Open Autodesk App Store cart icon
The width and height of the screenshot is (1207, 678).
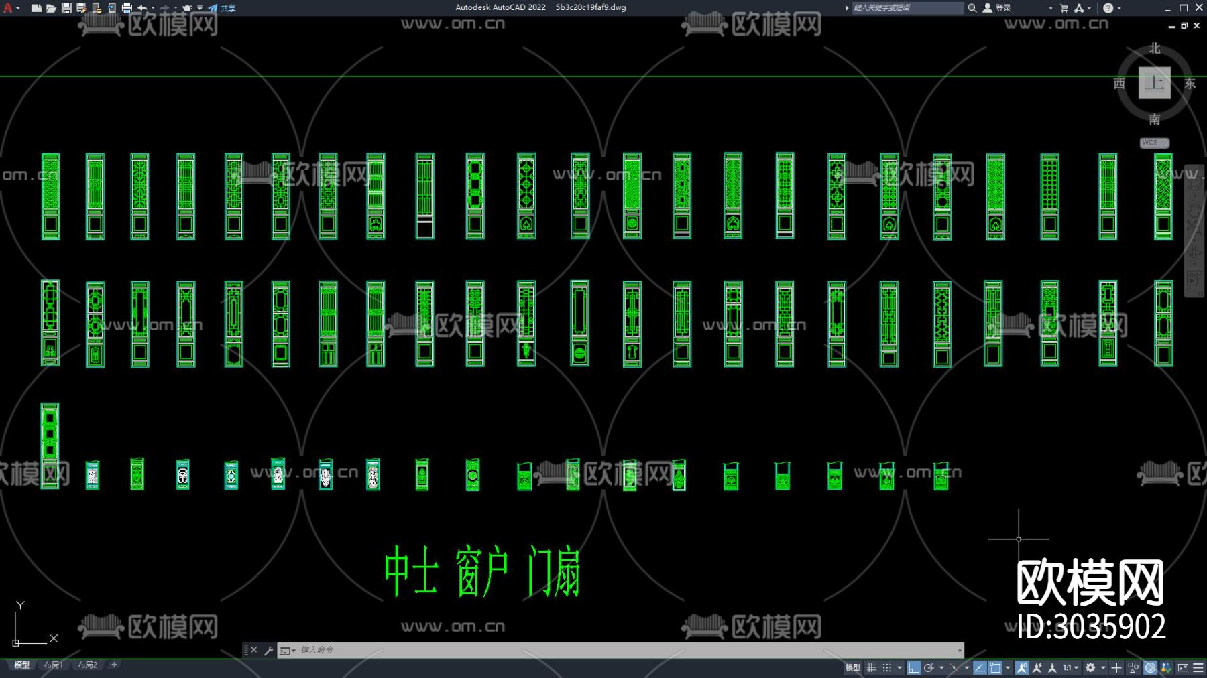[x=1064, y=8]
